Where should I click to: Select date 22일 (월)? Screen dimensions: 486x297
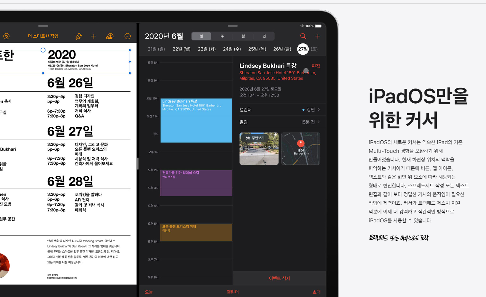182,49
